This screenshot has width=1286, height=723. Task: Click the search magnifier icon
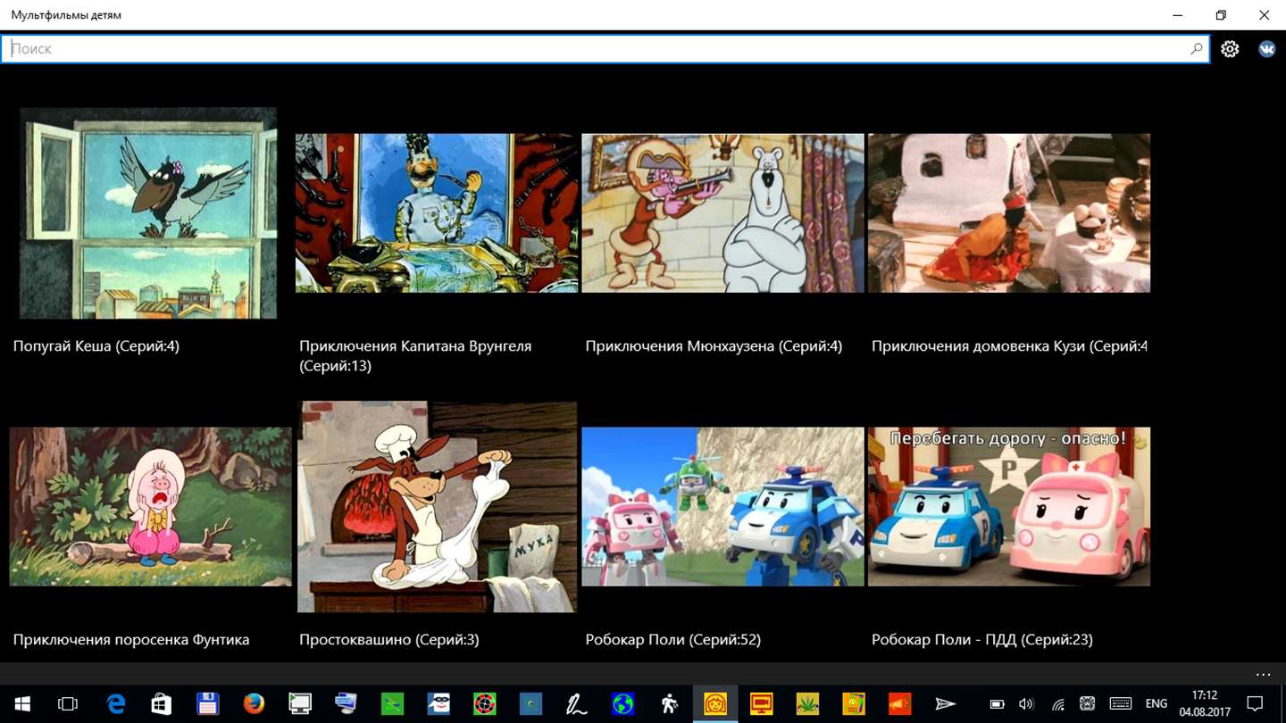tap(1197, 49)
